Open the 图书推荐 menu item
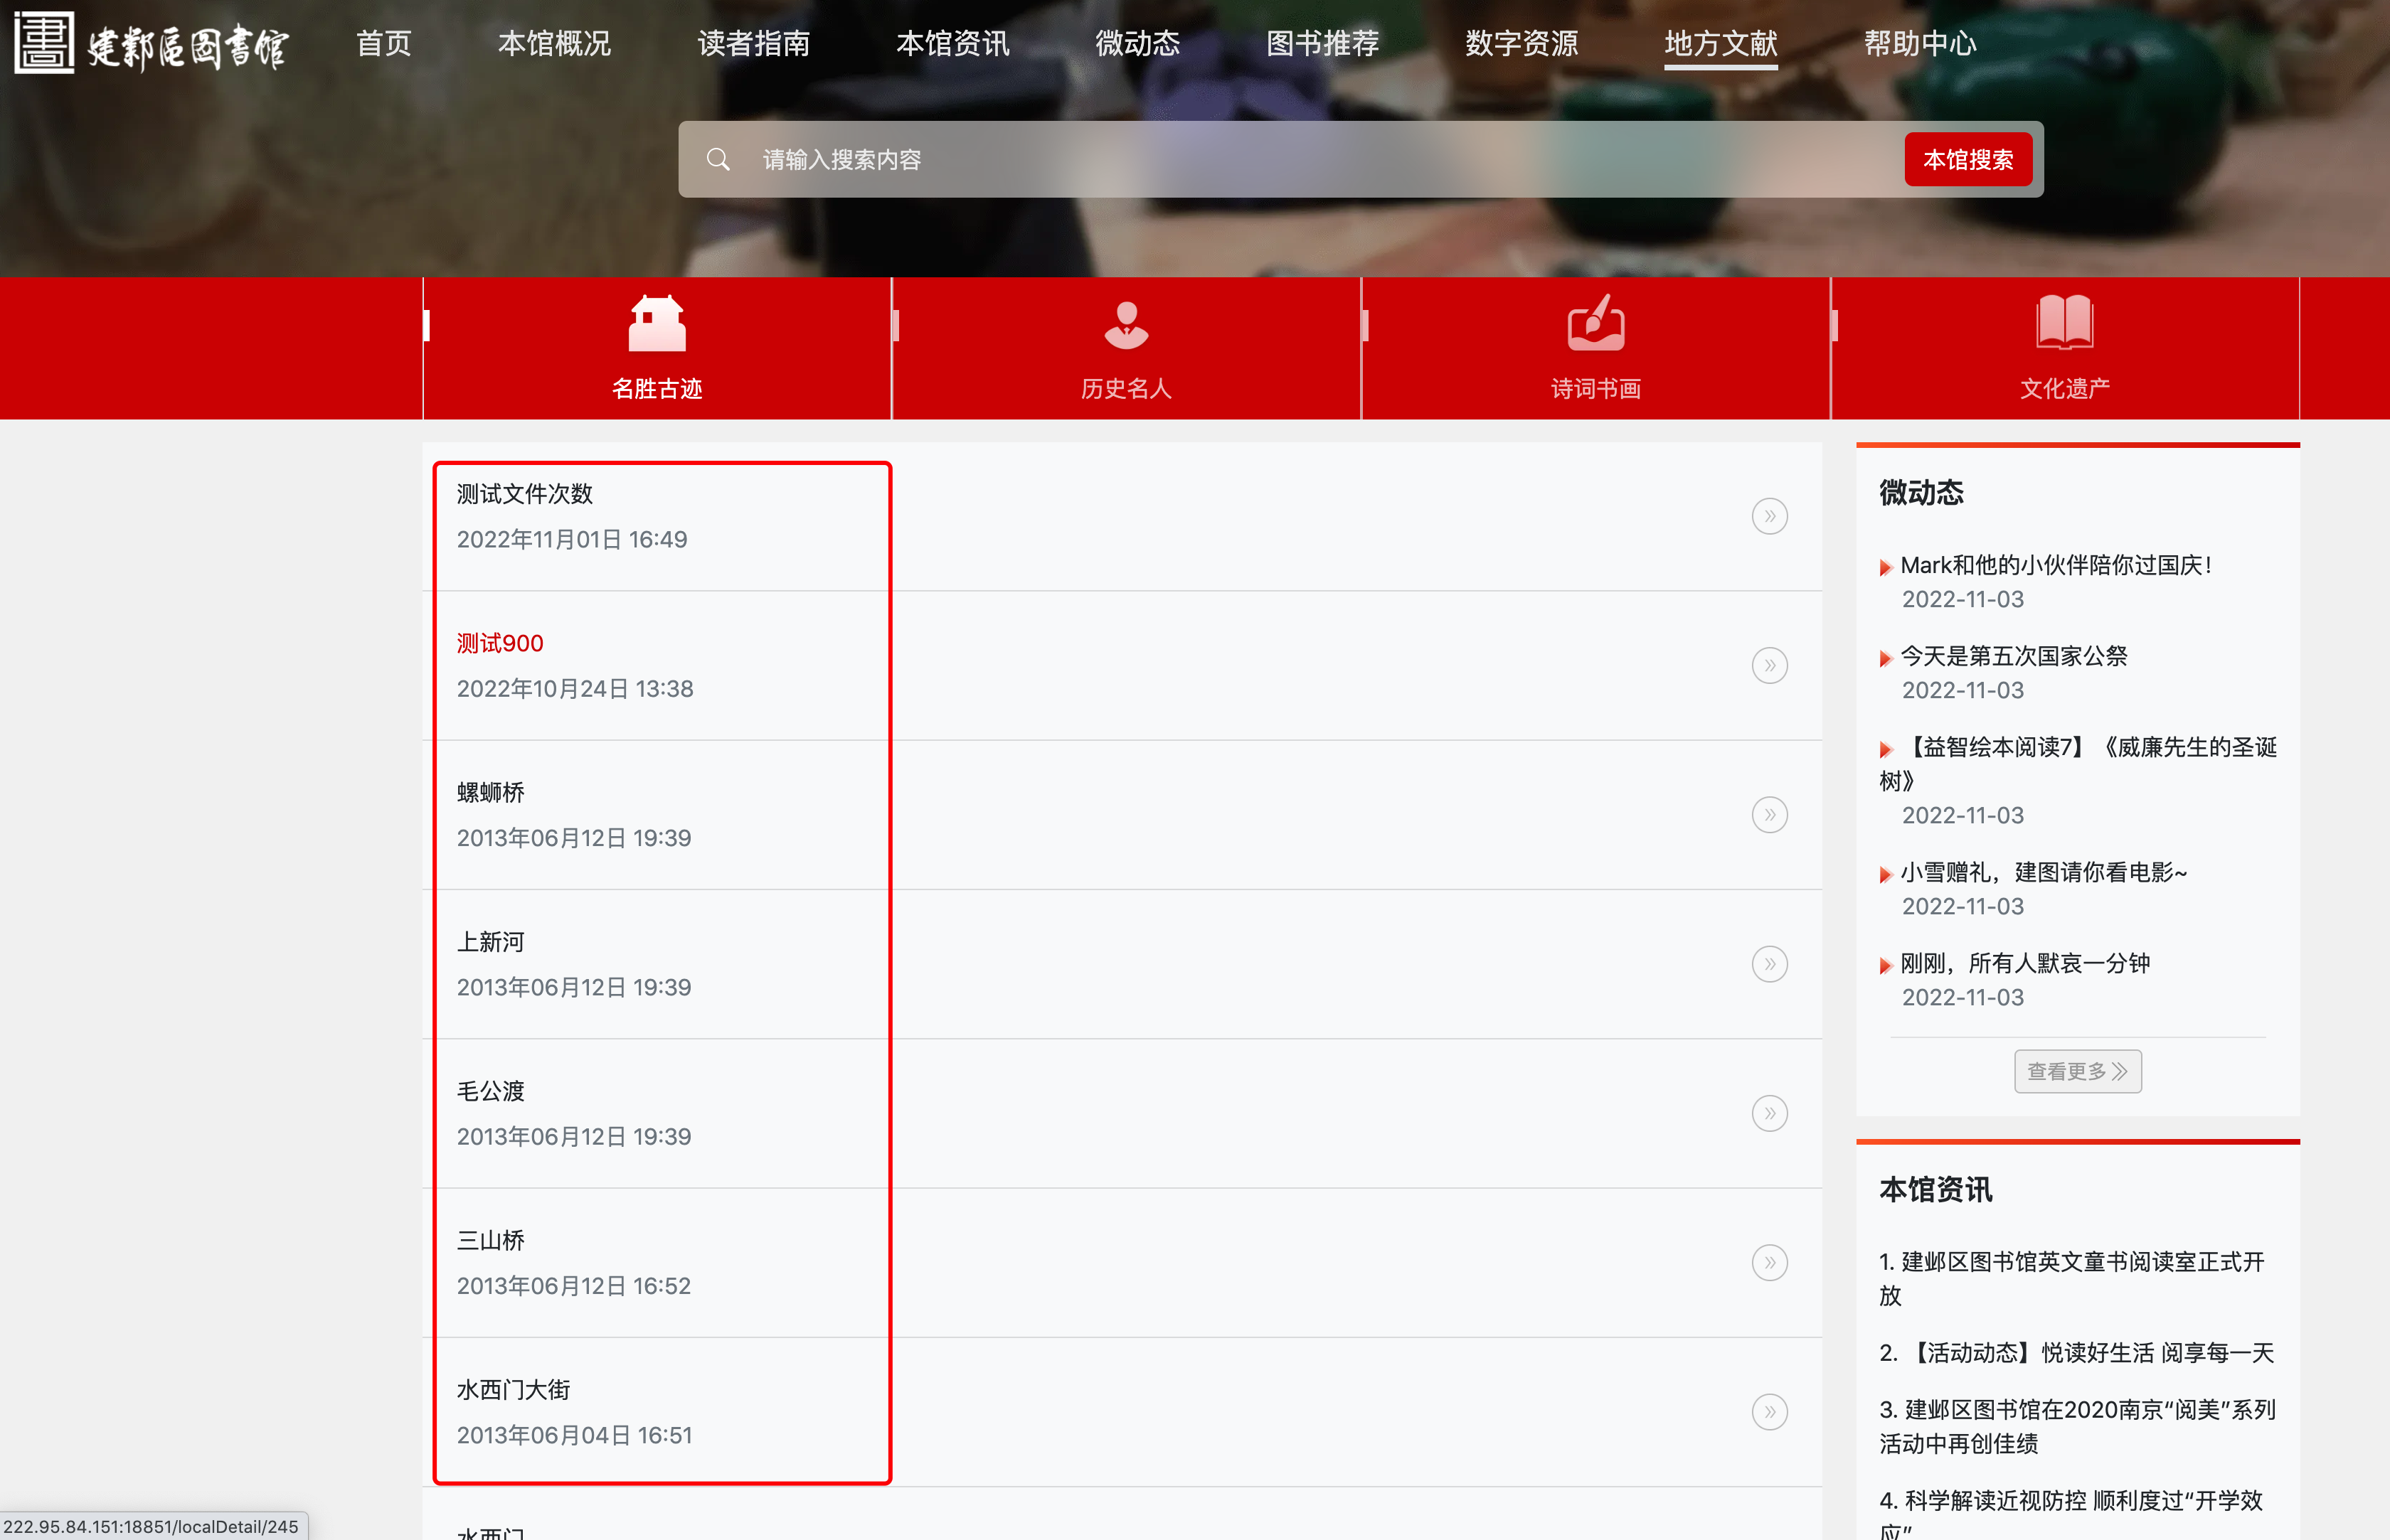Viewport: 2390px width, 1540px height. pos(1322,43)
